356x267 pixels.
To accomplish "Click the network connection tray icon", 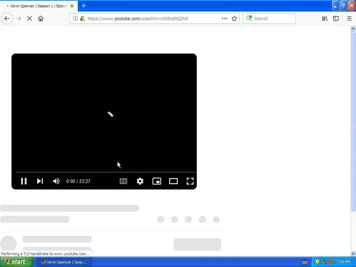I will click(x=324, y=262).
